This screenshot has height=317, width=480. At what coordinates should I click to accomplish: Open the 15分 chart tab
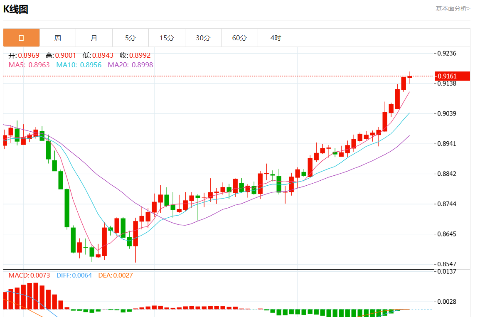(x=167, y=38)
